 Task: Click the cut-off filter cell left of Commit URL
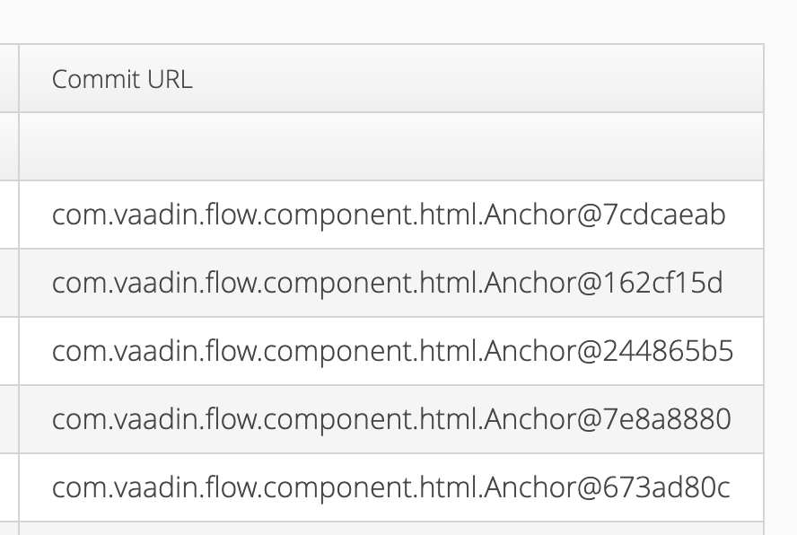click(8, 146)
